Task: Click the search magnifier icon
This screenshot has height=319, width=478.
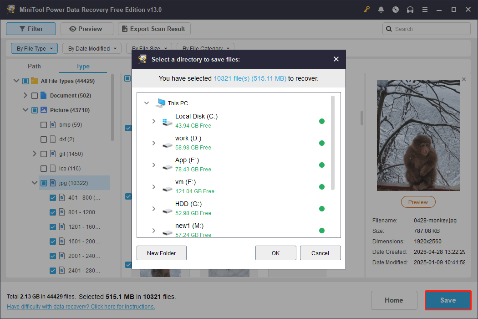Action: tap(389, 29)
